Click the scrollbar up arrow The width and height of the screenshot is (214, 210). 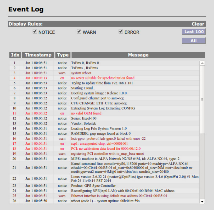click(x=202, y=63)
